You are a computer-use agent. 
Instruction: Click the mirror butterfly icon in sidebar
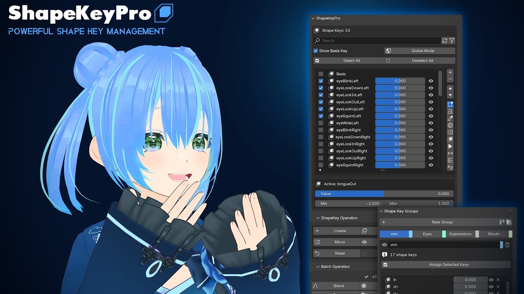450,132
